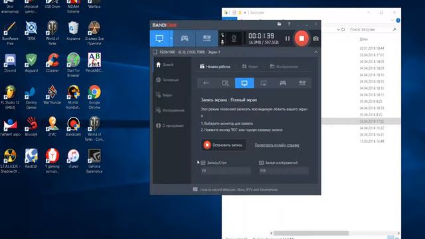
Task: Pause the Bandicam recording
Action: pos(288,39)
